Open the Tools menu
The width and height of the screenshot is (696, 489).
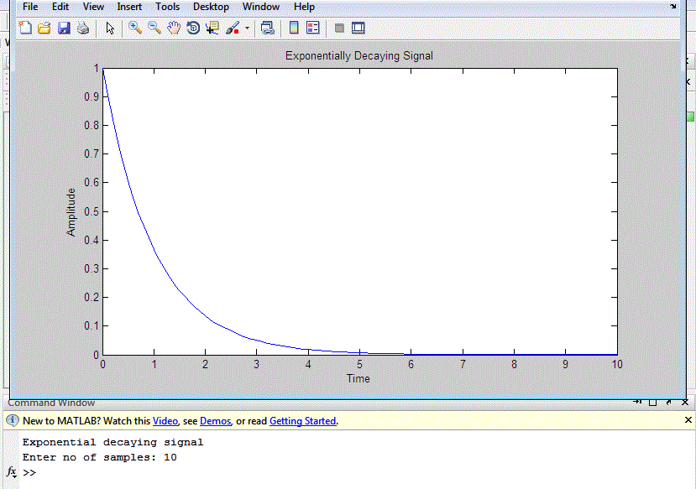(167, 7)
